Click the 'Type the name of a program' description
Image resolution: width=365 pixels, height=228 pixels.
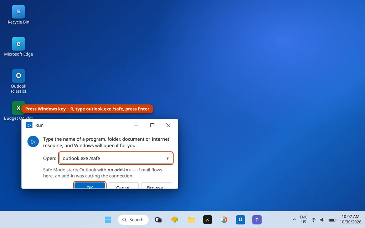[x=106, y=142]
